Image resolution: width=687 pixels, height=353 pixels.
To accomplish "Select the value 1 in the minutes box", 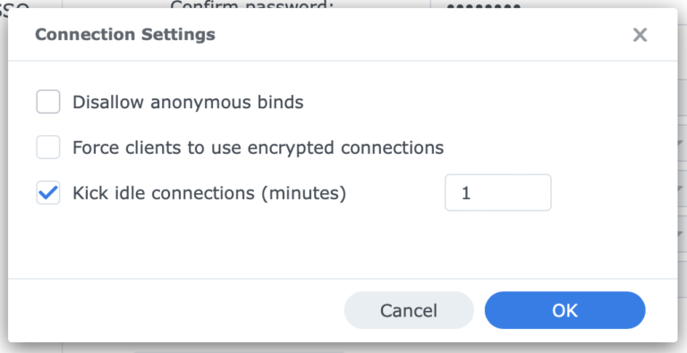I will pos(466,193).
